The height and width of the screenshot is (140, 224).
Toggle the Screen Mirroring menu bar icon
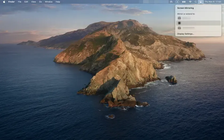pos(201,2)
